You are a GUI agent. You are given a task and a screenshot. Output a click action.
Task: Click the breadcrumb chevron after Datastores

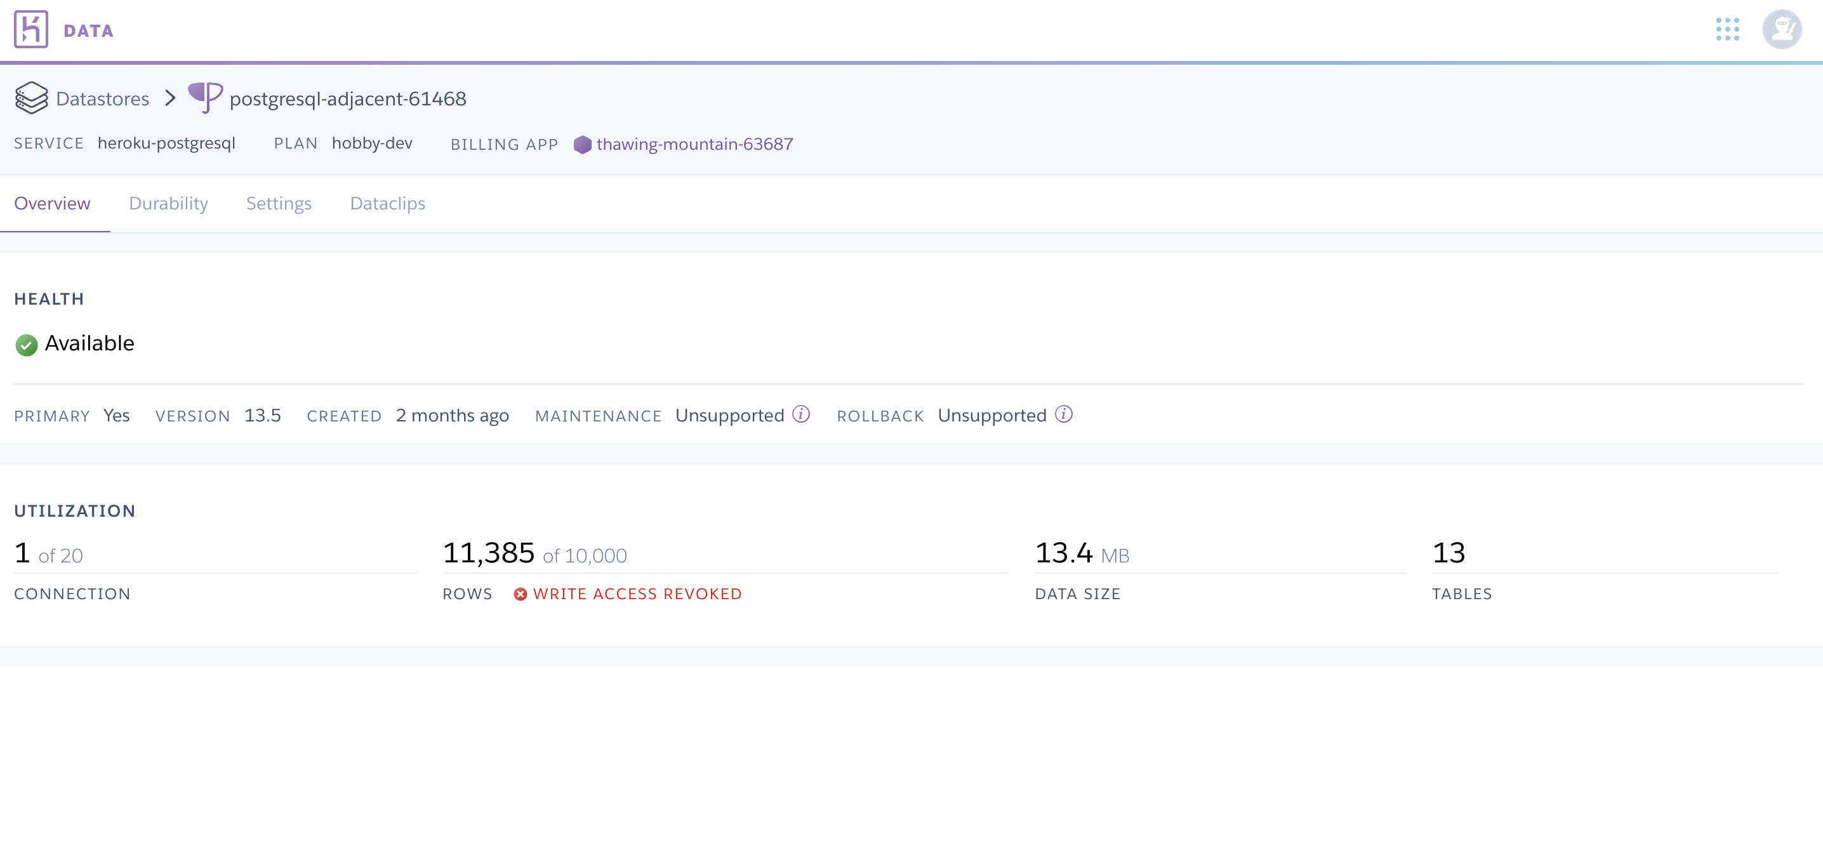click(x=170, y=98)
